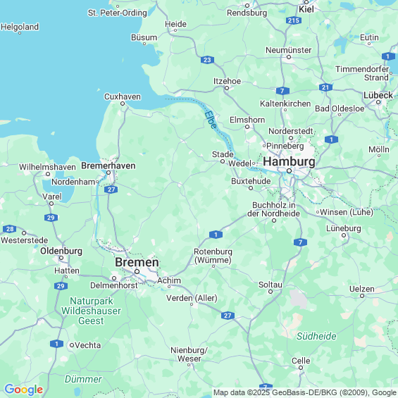Select the Lübeck city label
The height and width of the screenshot is (398, 398).
pos(378,95)
